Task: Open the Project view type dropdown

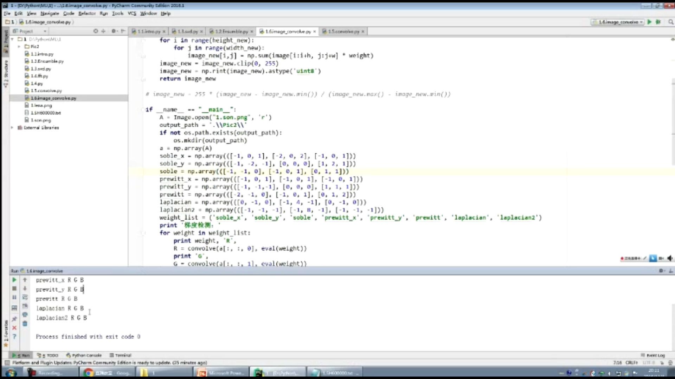Action: 30,31
